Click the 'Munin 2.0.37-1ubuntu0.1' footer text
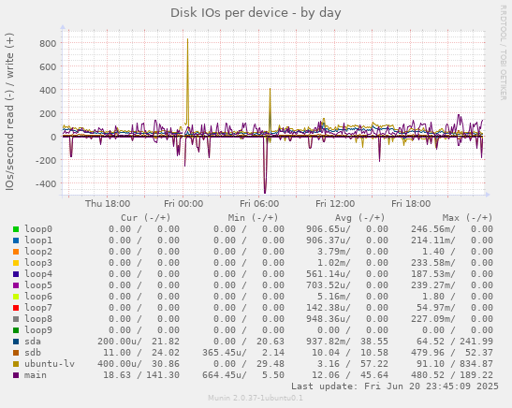Screen dimensions: 512x408 tap(256, 398)
